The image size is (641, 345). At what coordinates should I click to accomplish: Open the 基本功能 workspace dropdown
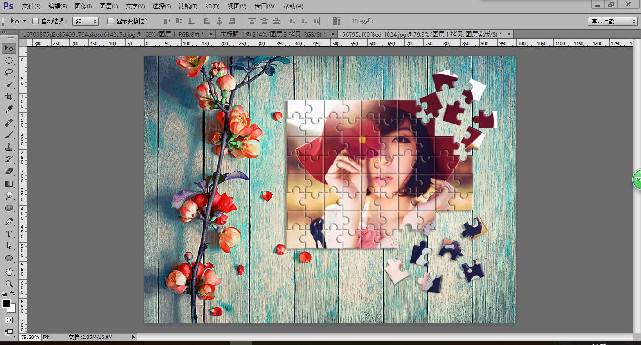[612, 22]
